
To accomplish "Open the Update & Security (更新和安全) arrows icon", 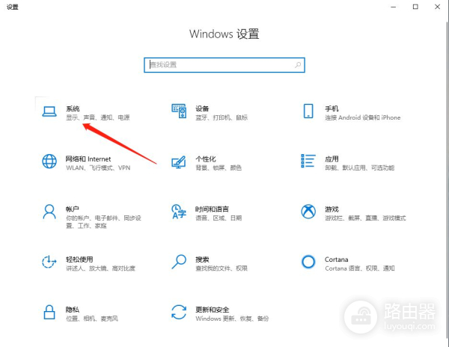I will point(179,312).
